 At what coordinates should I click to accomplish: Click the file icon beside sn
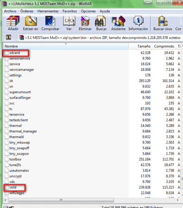click(6, 87)
